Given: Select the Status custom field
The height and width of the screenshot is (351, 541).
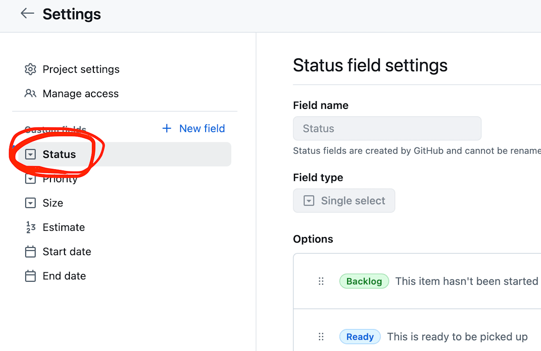Looking at the screenshot, I should click(x=60, y=154).
